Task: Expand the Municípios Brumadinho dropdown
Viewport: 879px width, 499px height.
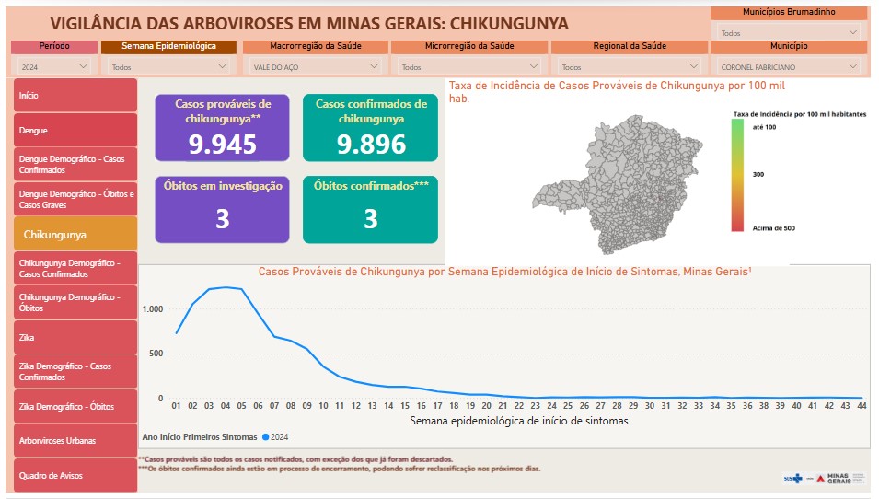Action: (x=790, y=32)
